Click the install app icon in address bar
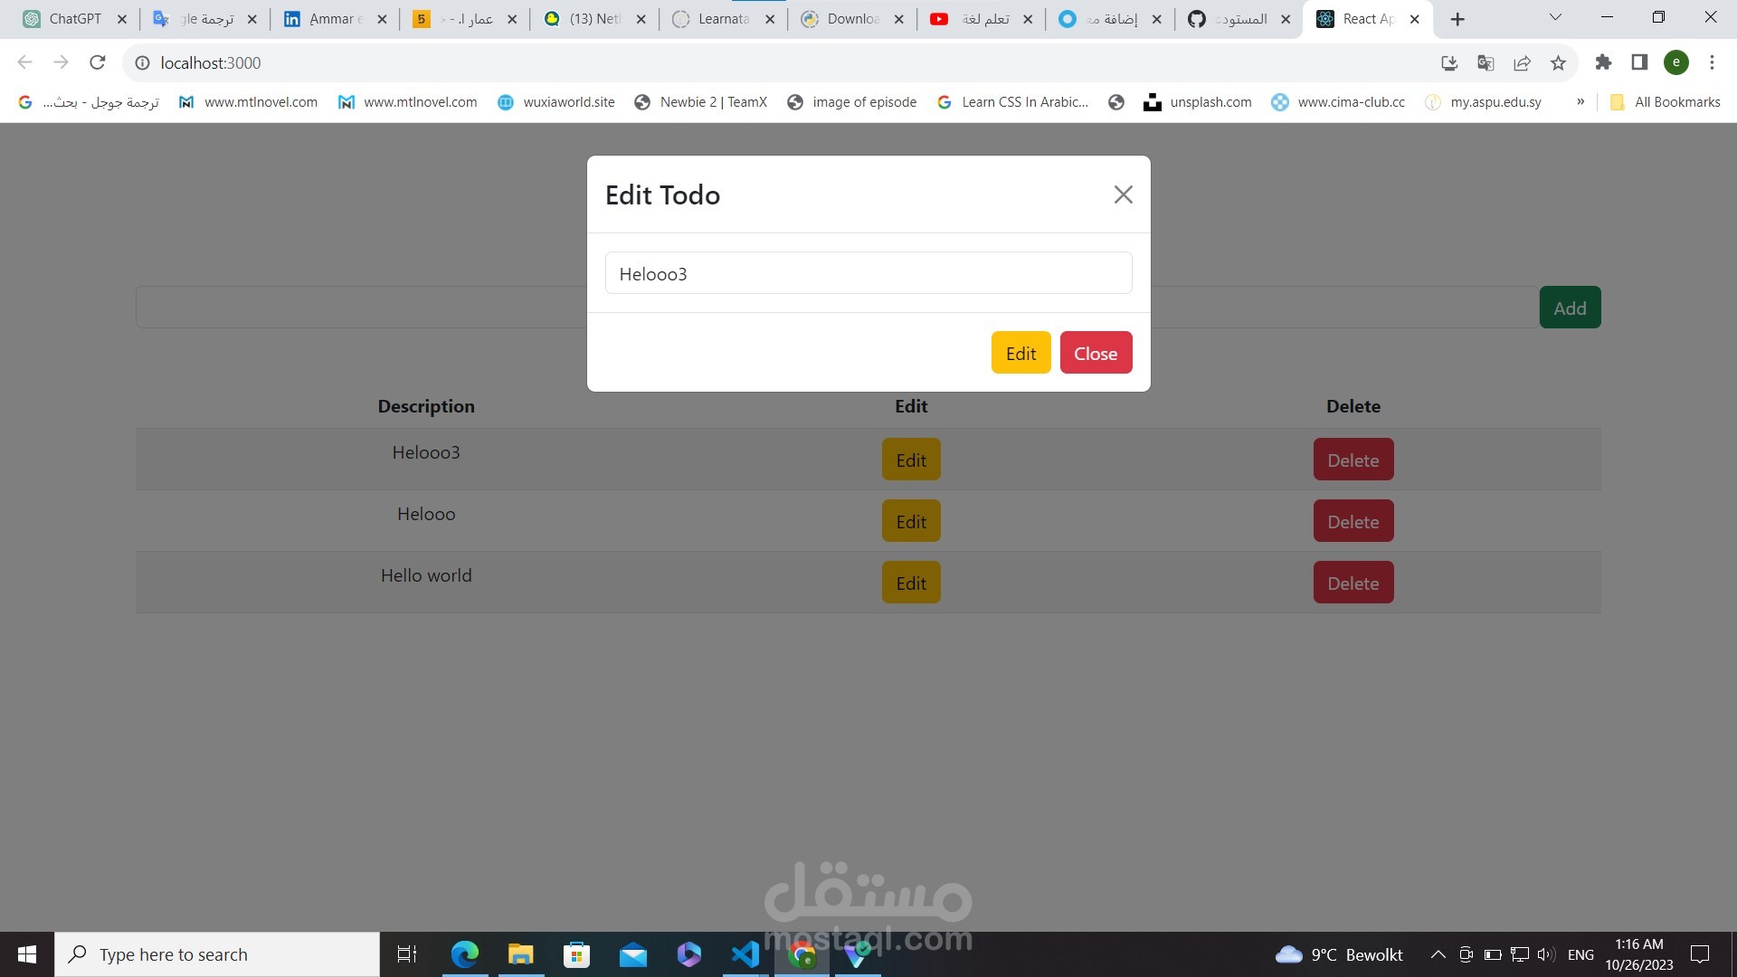Image resolution: width=1737 pixels, height=977 pixels. (x=1449, y=62)
